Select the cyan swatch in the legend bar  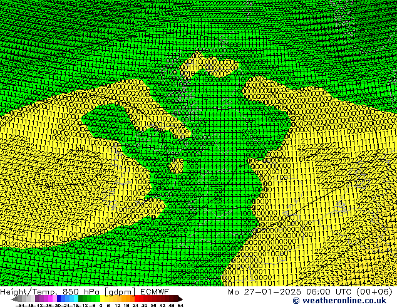[x=76, y=298]
